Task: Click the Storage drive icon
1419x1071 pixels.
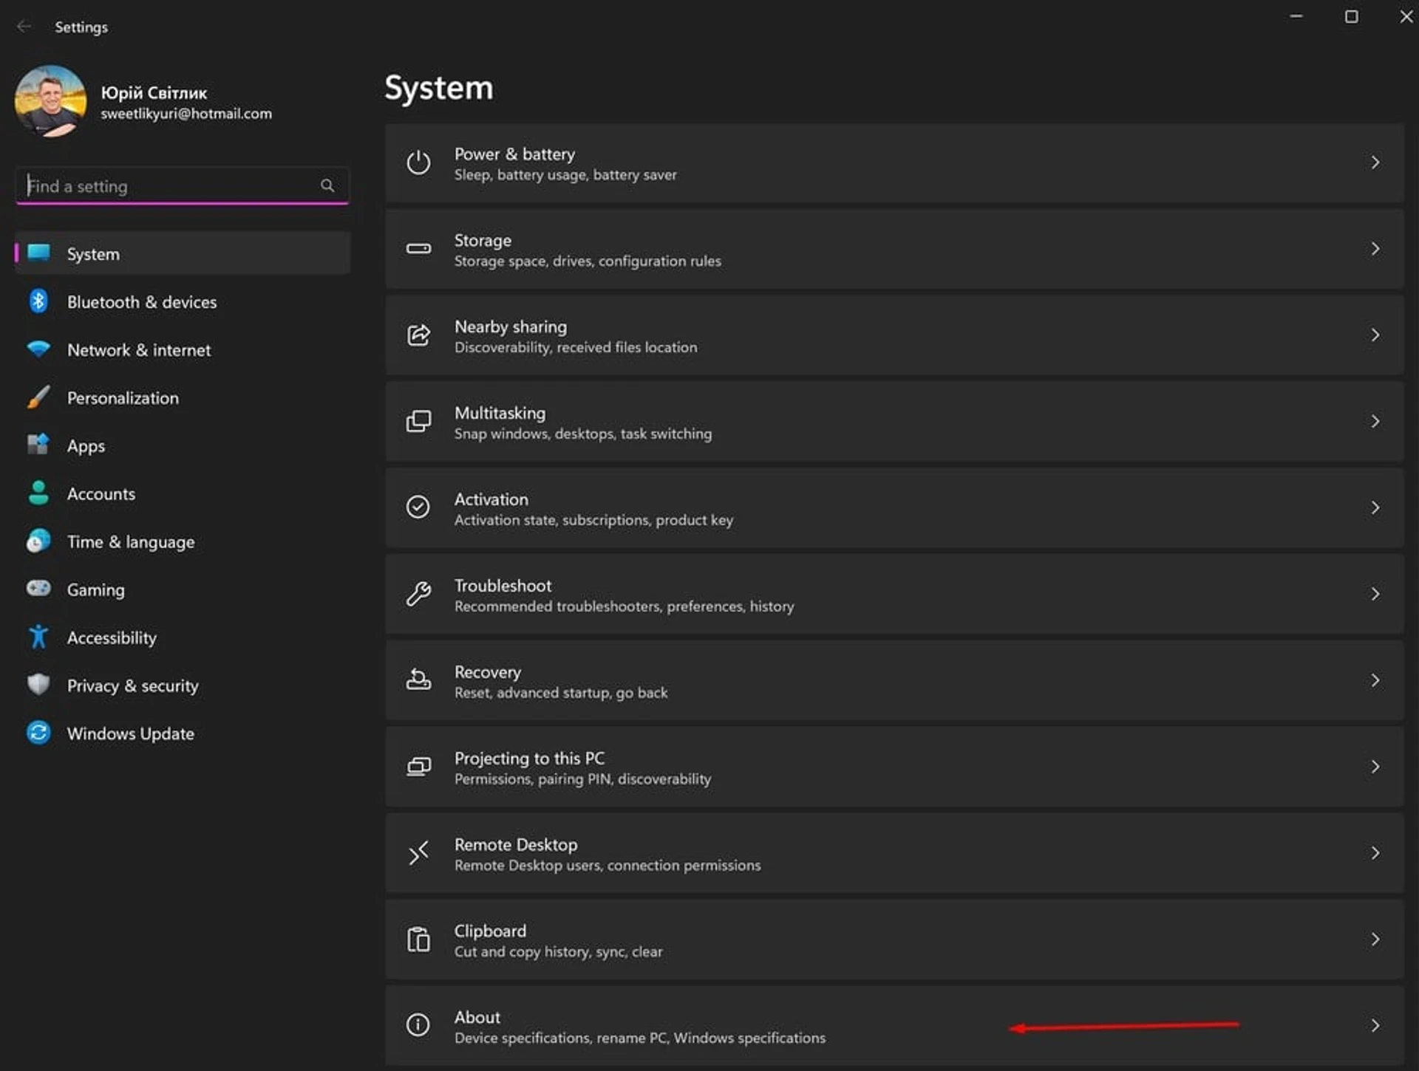Action: tap(418, 249)
